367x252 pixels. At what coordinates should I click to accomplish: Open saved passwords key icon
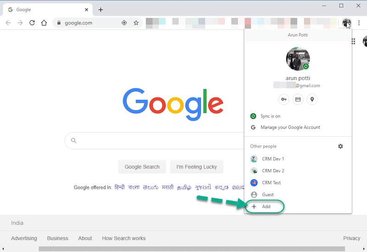click(x=284, y=99)
